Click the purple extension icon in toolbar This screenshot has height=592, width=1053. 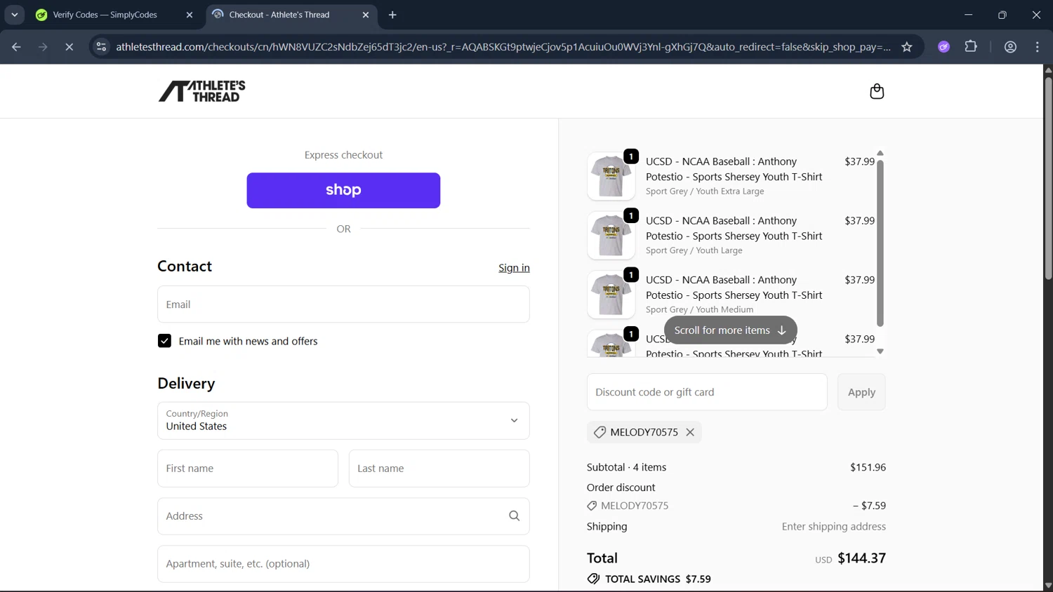pyautogui.click(x=943, y=47)
